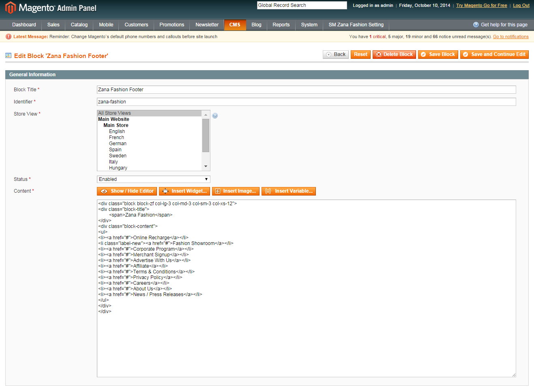Click the Save Block button
Image resolution: width=534 pixels, height=389 pixels.
[438, 54]
